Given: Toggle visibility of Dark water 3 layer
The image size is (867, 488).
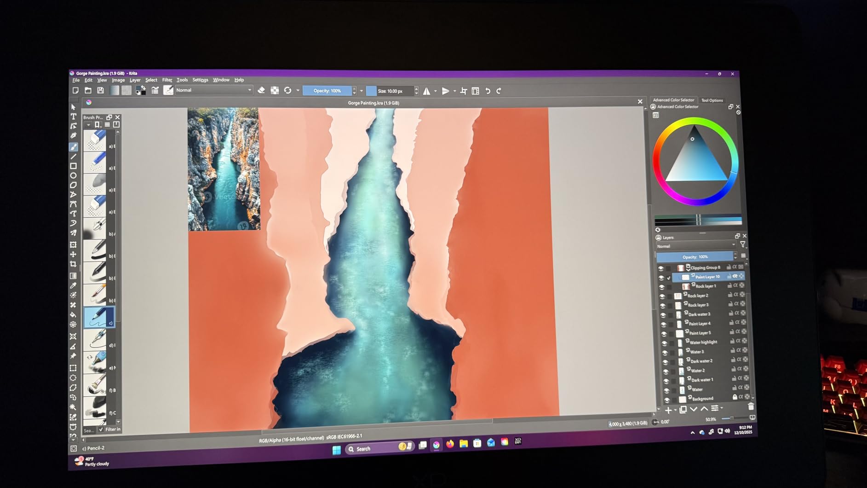Looking at the screenshot, I should point(663,314).
